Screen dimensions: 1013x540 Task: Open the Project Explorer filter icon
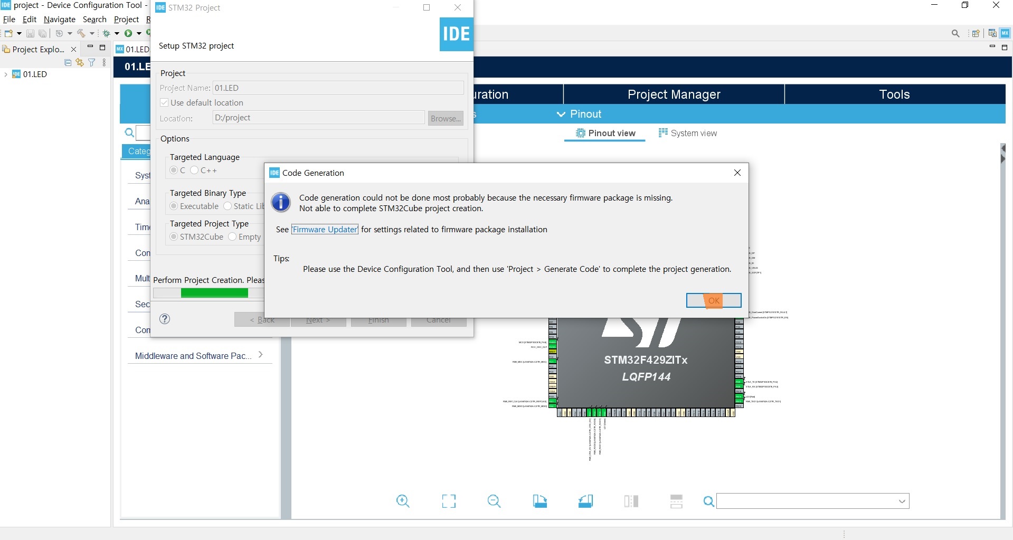pos(92,62)
